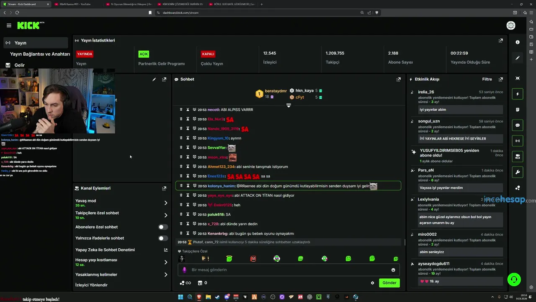This screenshot has width=536, height=302.
Task: Switch to KİMSENİN ÇÖZEMEDİĞİ browser tab
Action: coord(180,4)
